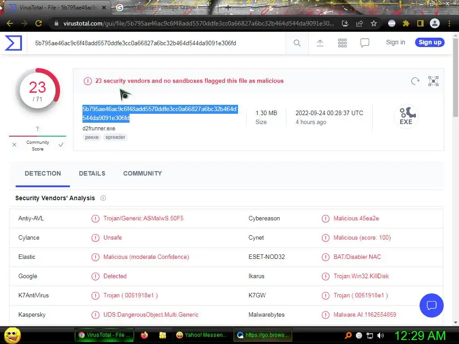Click Kaspersky's UDS:DangerousObject.Multi.Generic result

(x=151, y=315)
